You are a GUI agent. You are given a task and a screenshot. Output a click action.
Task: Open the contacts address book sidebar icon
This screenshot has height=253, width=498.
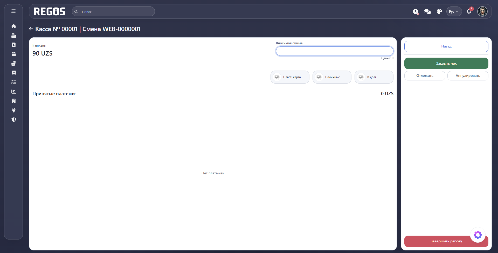[x=14, y=45]
